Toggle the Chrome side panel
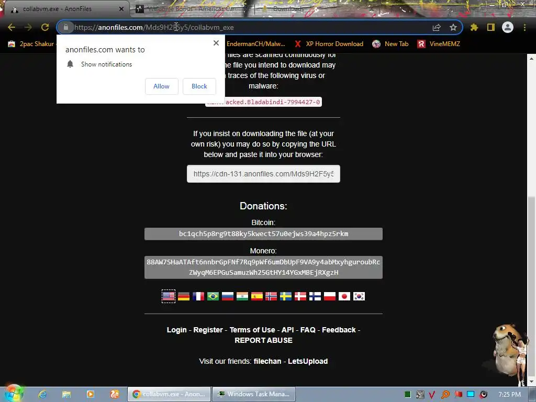 pos(491,27)
